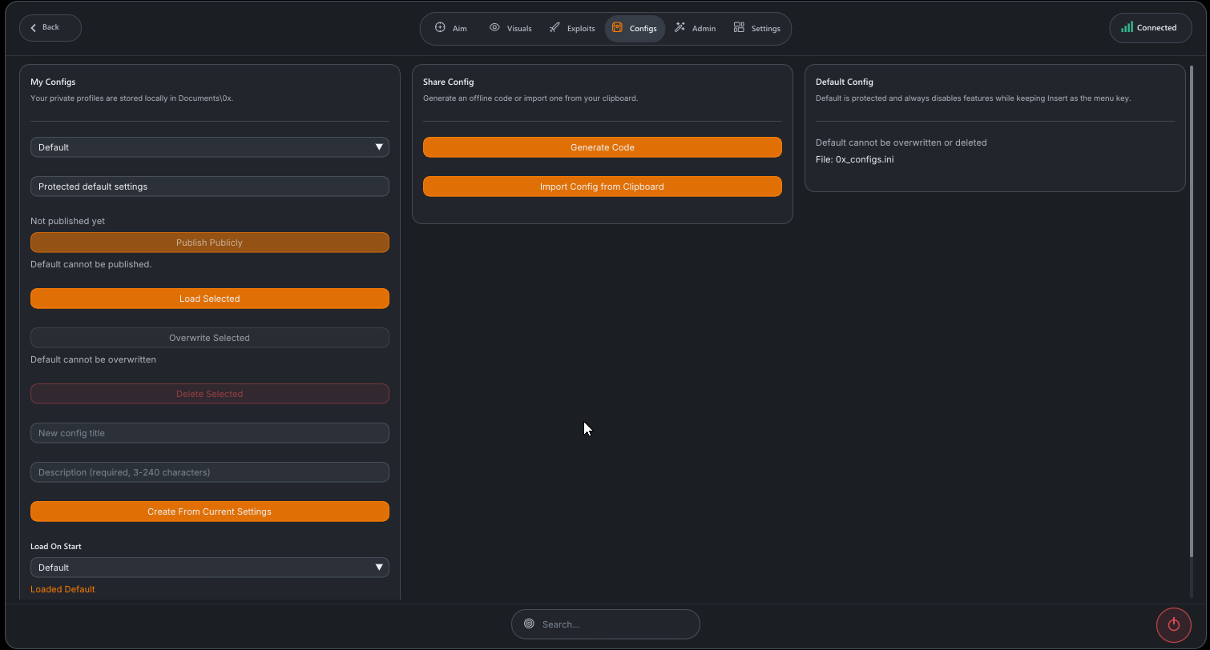Click the search target icon
Screen dimensions: 1210x650
(529, 624)
